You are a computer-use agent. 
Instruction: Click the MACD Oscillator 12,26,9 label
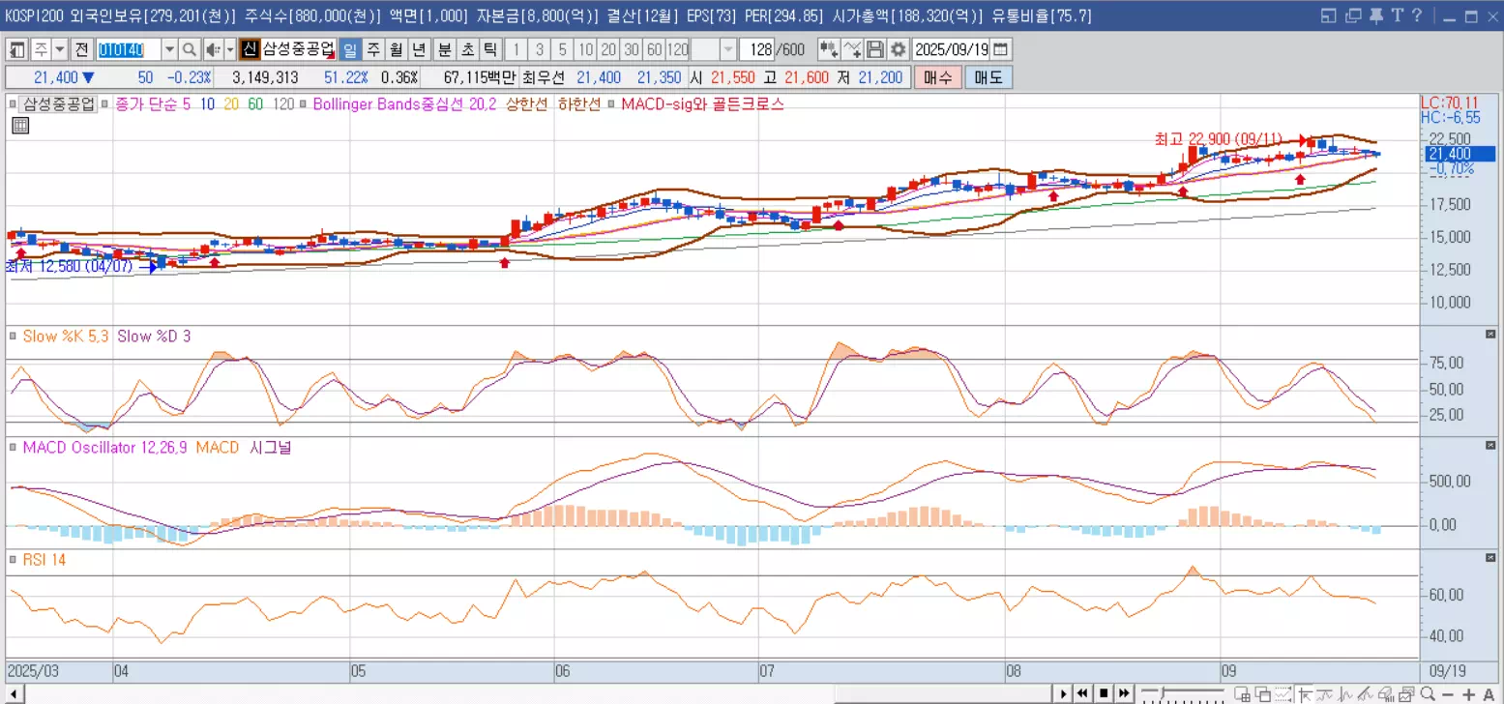coord(104,448)
